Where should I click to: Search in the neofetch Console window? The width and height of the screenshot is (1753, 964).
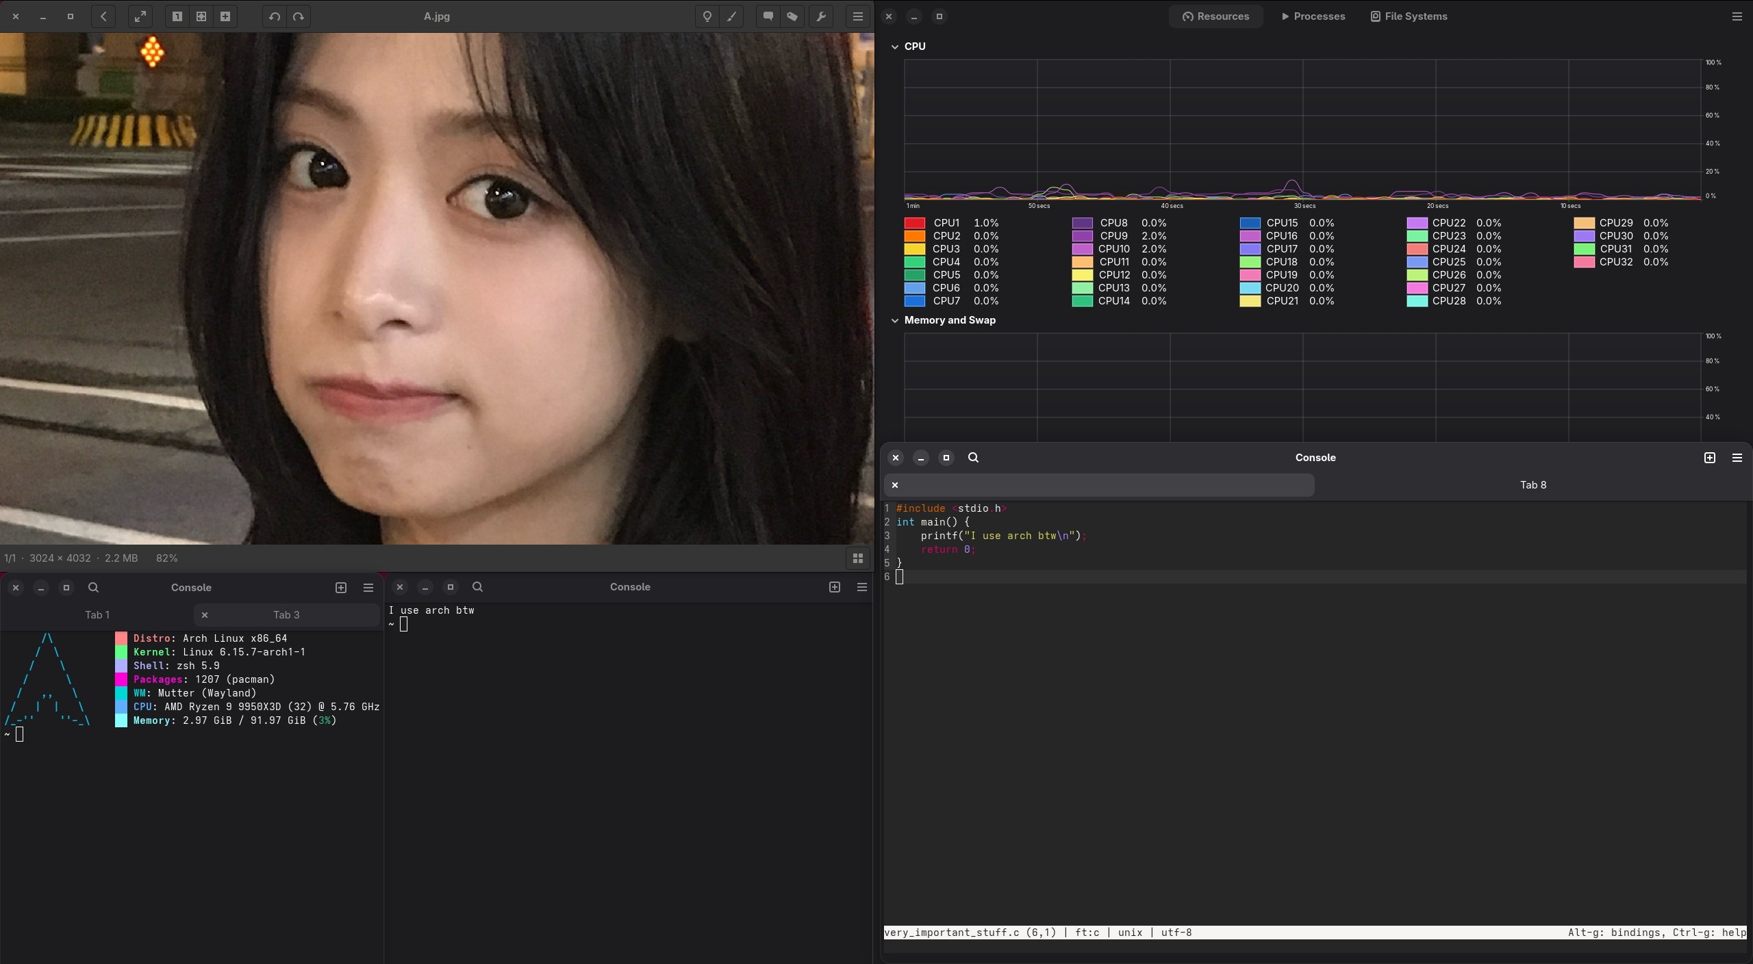(94, 587)
